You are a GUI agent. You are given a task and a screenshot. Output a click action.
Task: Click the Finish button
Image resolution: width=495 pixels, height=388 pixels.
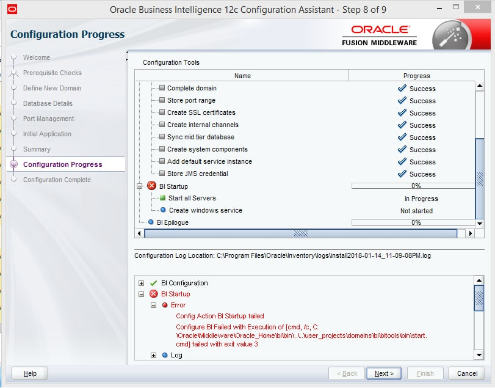[425, 373]
